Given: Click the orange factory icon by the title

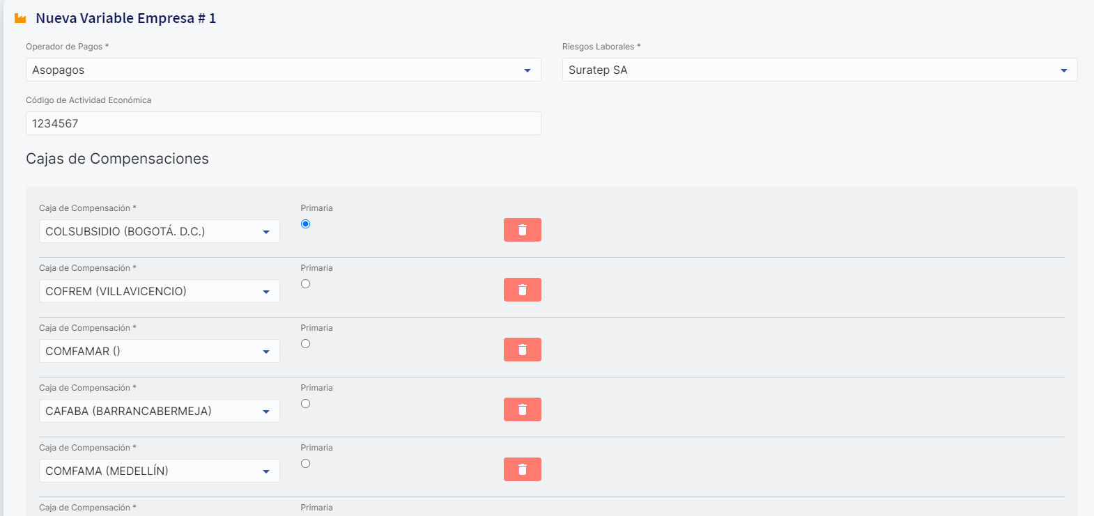Looking at the screenshot, I should coord(20,18).
